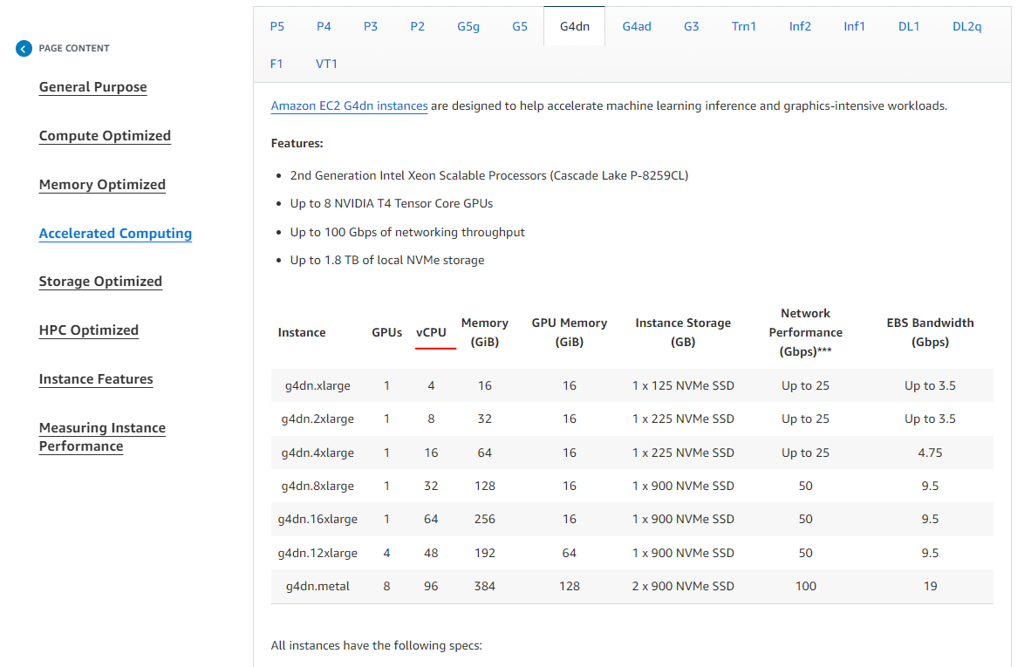Navigate to Memory Optimized section
Viewport: 1031px width, 667px height.
(x=102, y=185)
